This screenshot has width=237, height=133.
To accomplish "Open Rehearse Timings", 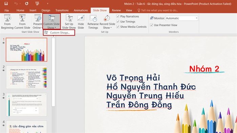I will point(93,22).
